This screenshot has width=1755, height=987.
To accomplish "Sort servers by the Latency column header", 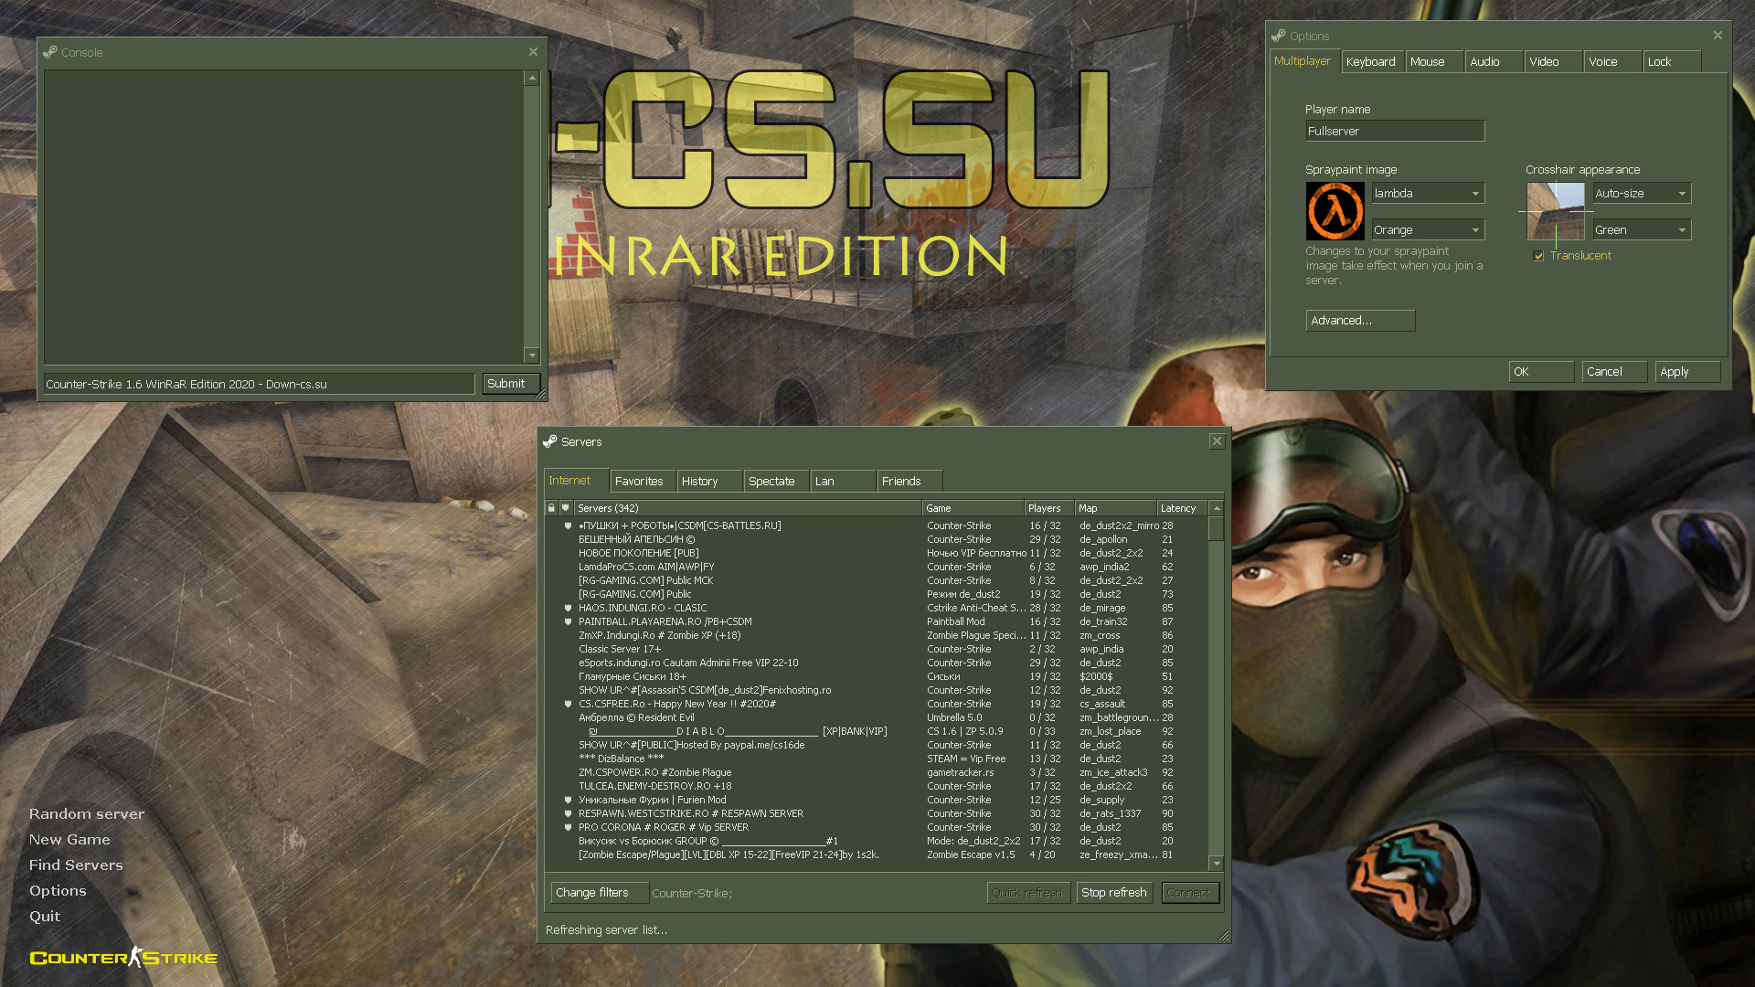I will click(1181, 508).
